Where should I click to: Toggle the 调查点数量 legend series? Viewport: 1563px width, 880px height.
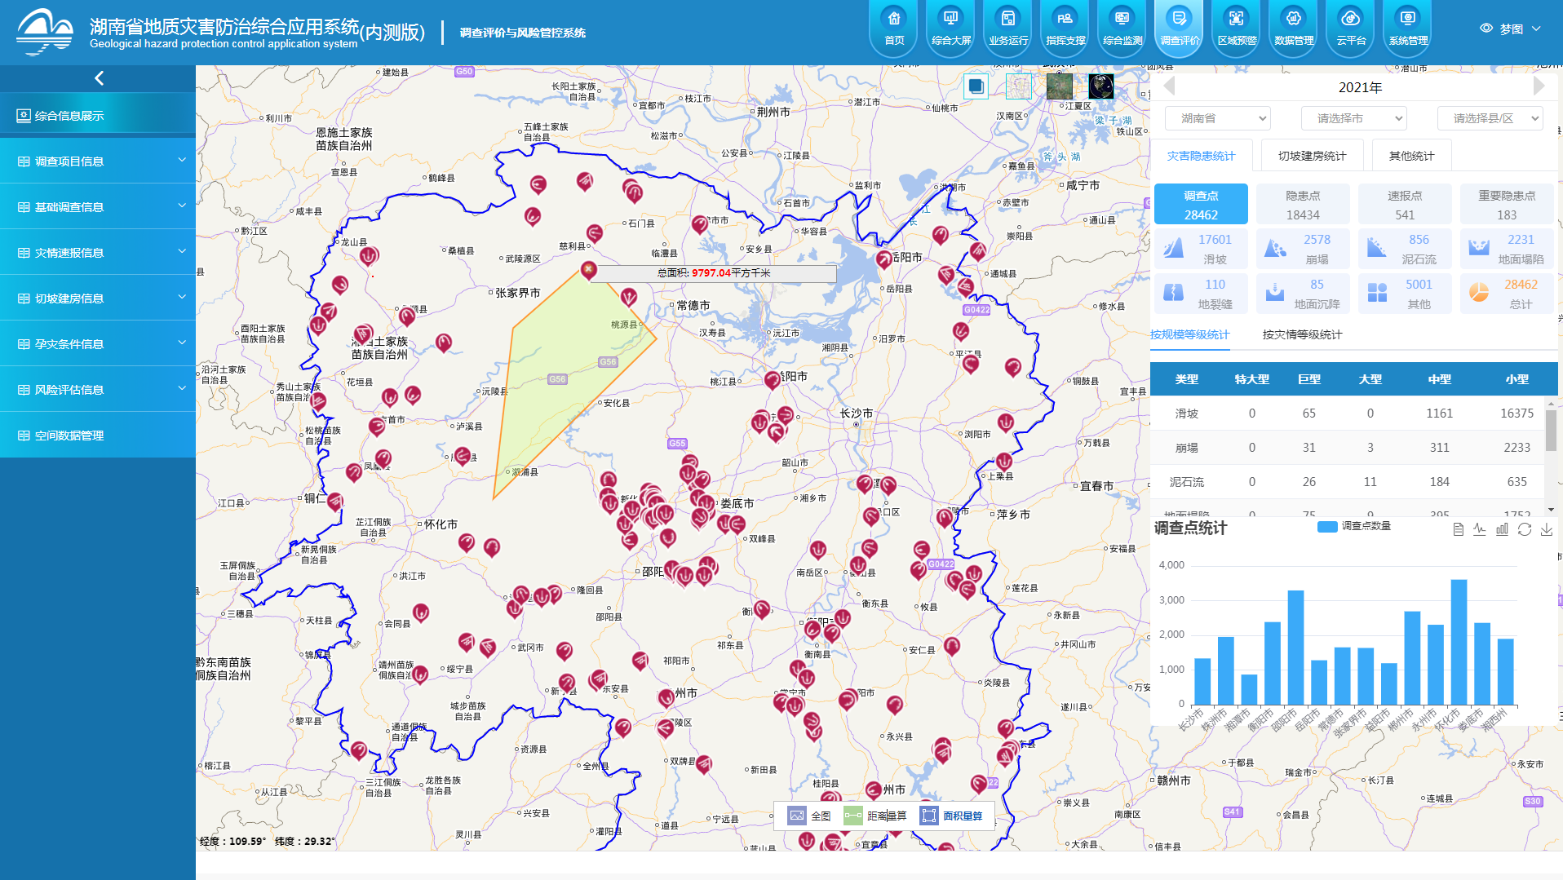pos(1354,526)
